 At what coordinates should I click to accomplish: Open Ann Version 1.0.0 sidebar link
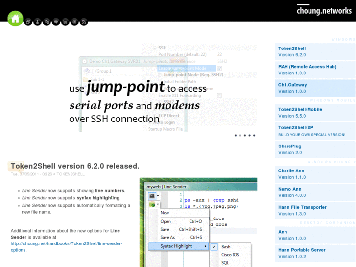click(x=315, y=235)
